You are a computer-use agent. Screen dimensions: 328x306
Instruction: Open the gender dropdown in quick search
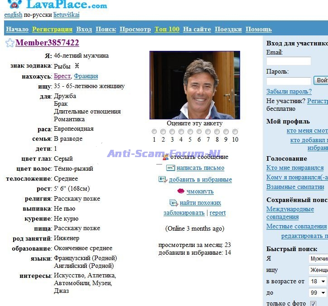(318, 259)
